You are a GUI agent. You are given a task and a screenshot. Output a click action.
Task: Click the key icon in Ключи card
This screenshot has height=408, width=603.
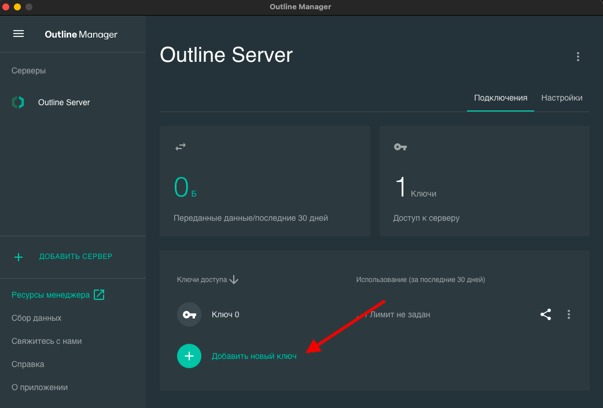point(400,147)
